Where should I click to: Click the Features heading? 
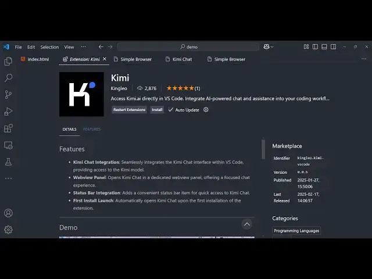click(x=72, y=149)
